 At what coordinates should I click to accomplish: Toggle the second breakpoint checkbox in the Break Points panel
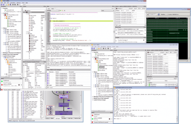pos(116,34)
